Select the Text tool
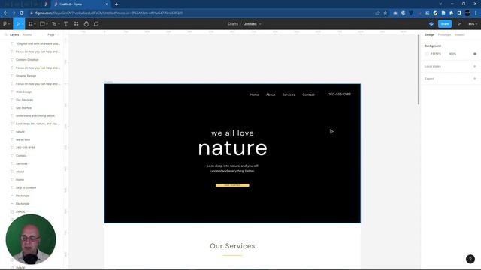This screenshot has height=270, width=481. 66,24
